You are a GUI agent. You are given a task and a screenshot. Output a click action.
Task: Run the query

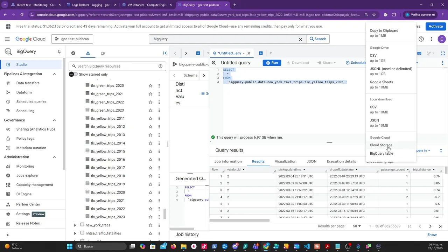point(272,63)
